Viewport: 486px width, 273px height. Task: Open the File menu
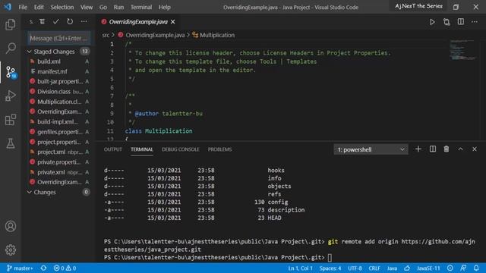pos(23,7)
